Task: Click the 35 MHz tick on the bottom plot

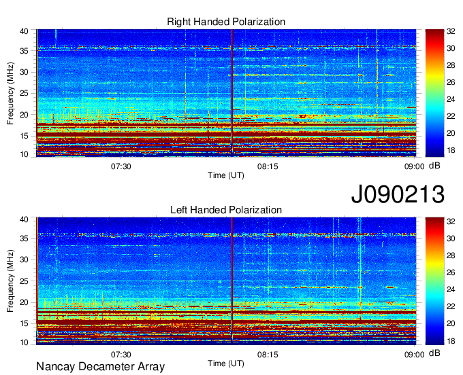Action: 24,238
